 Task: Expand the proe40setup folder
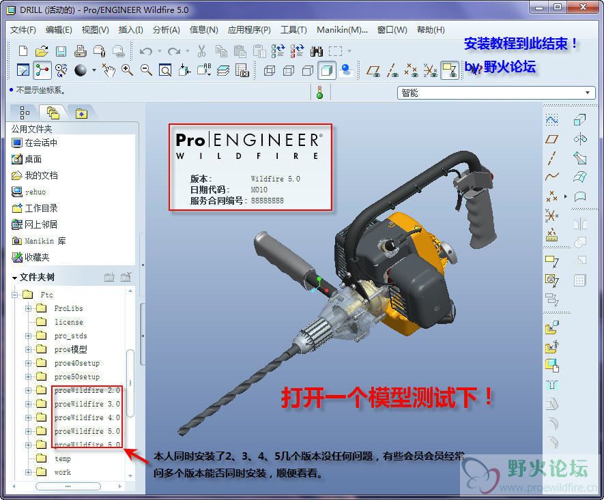click(x=28, y=363)
